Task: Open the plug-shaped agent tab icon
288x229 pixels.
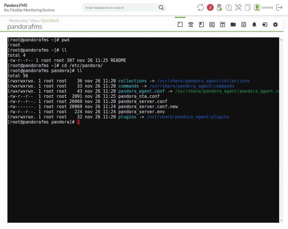Action: (265, 25)
